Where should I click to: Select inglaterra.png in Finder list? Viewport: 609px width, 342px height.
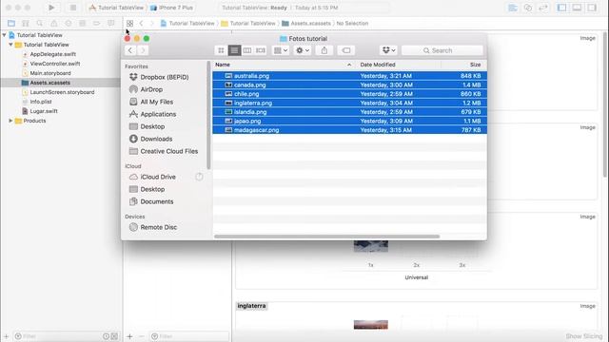349,104
